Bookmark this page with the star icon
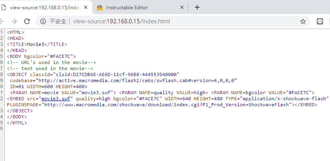The image size is (330, 161). point(303,21)
